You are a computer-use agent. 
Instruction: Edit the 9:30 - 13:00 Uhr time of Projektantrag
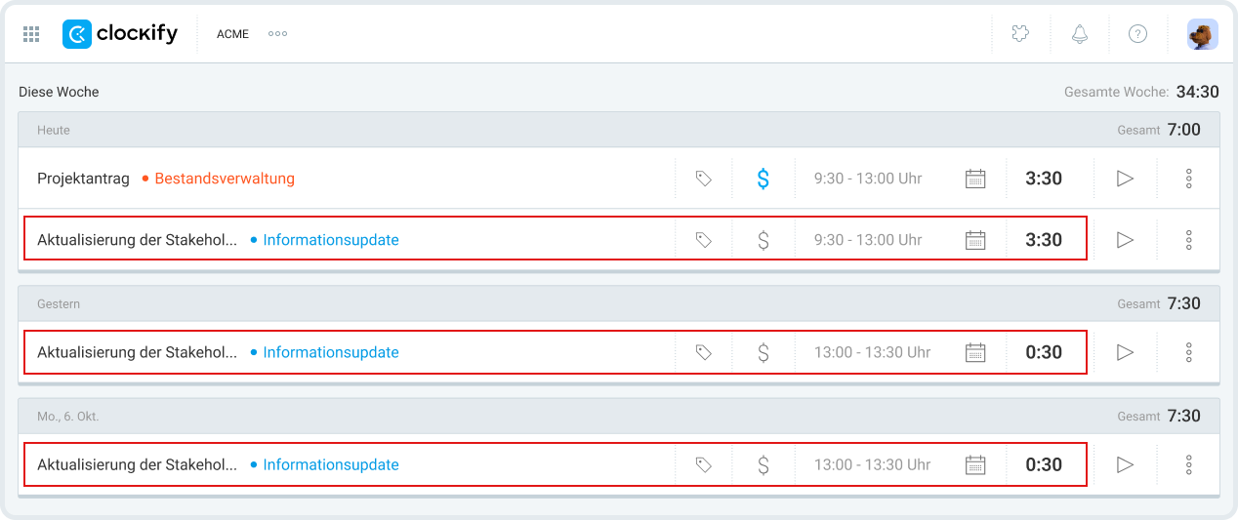[x=868, y=179]
